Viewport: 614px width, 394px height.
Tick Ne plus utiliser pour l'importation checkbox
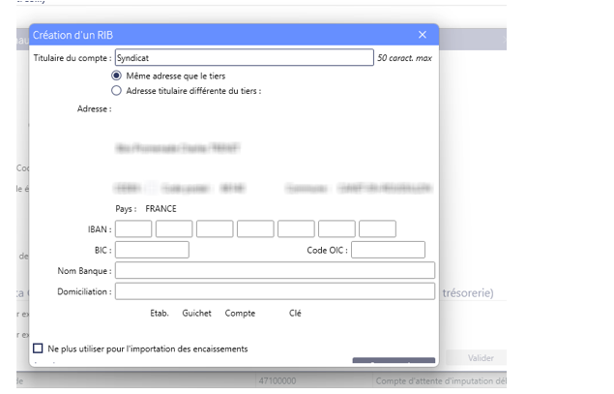point(39,349)
